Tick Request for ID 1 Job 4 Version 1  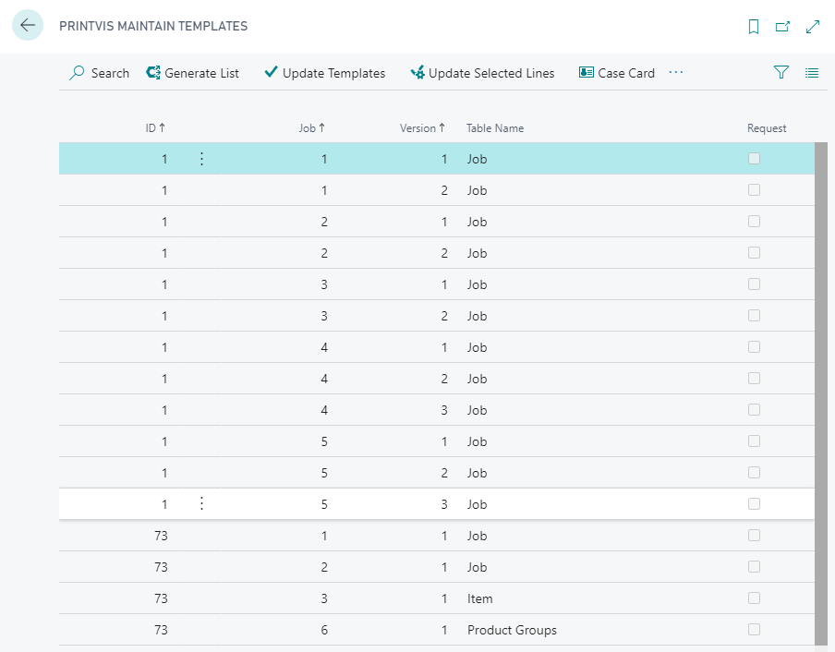(754, 346)
